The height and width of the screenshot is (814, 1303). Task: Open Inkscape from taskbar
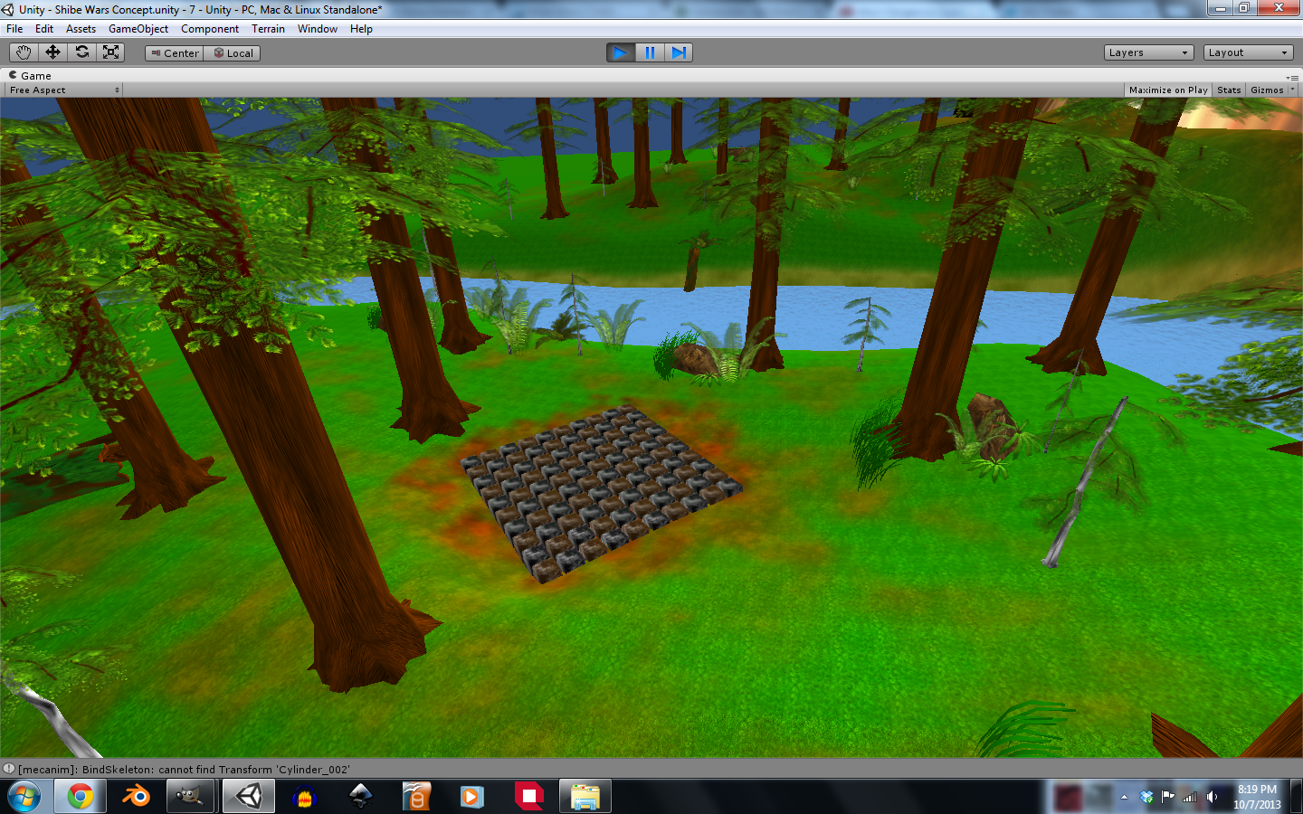(x=361, y=797)
